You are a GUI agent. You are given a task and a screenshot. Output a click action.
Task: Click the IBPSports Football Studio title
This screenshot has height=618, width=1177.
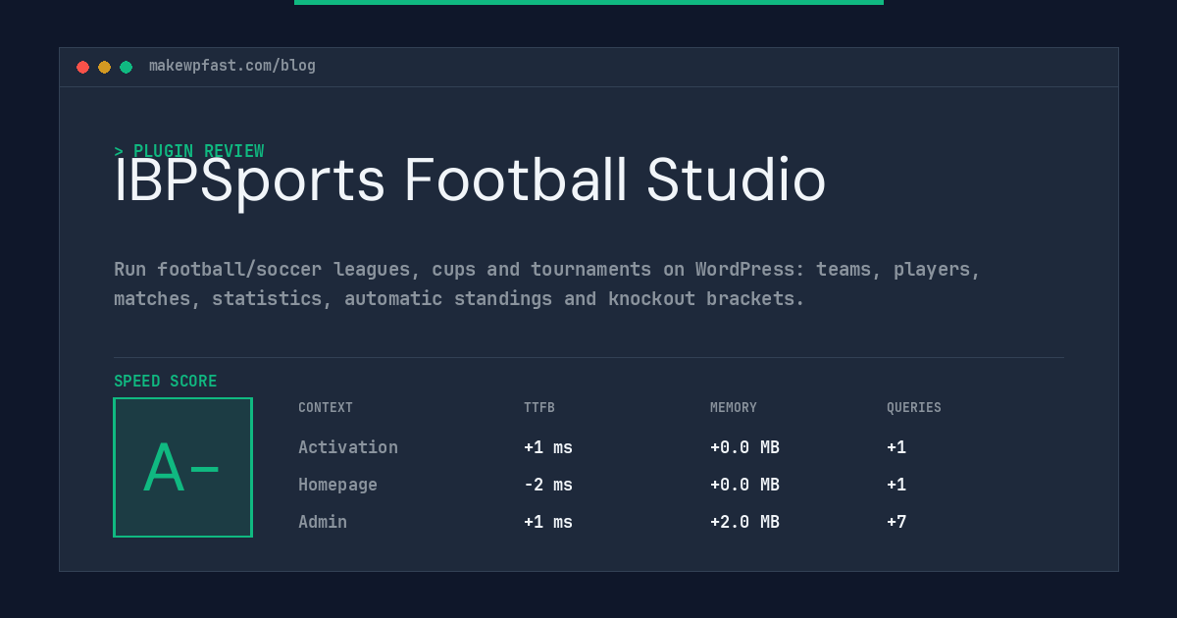470,180
